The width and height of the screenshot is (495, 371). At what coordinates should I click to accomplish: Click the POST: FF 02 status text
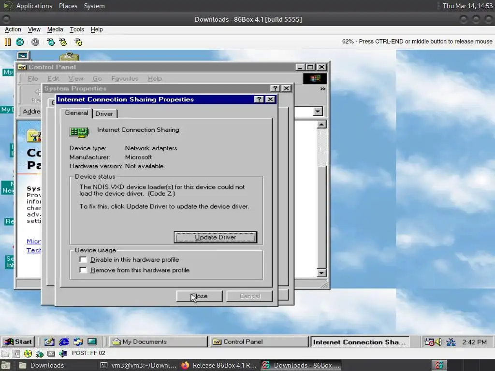tap(89, 353)
